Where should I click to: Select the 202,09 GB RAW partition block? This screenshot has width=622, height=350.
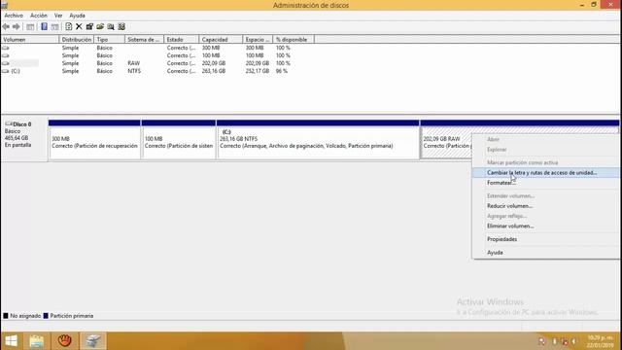[x=446, y=143]
